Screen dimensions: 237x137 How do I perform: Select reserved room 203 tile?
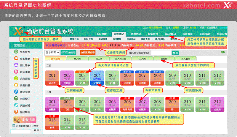[82, 78]
